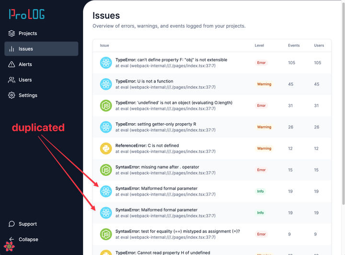Click the Level column header
This screenshot has width=345, height=255.
click(259, 46)
